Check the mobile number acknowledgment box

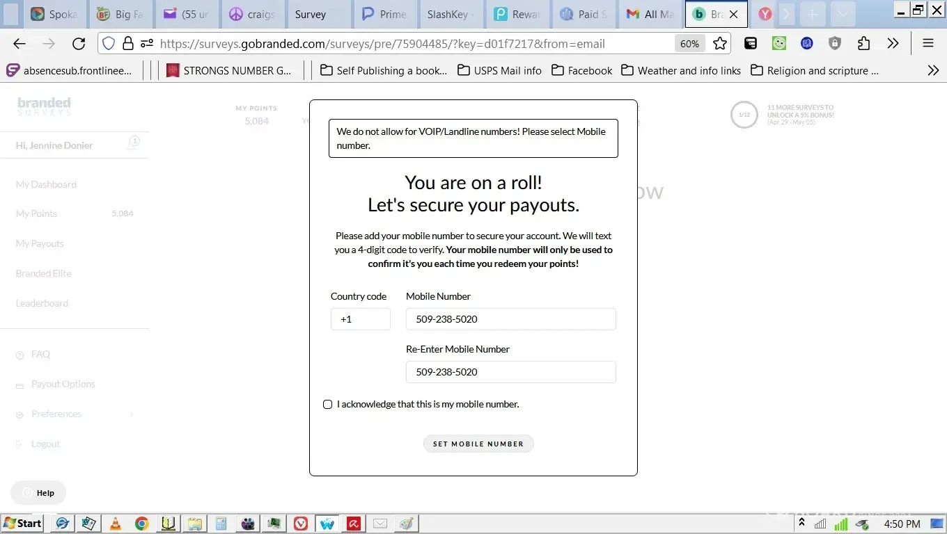point(327,405)
